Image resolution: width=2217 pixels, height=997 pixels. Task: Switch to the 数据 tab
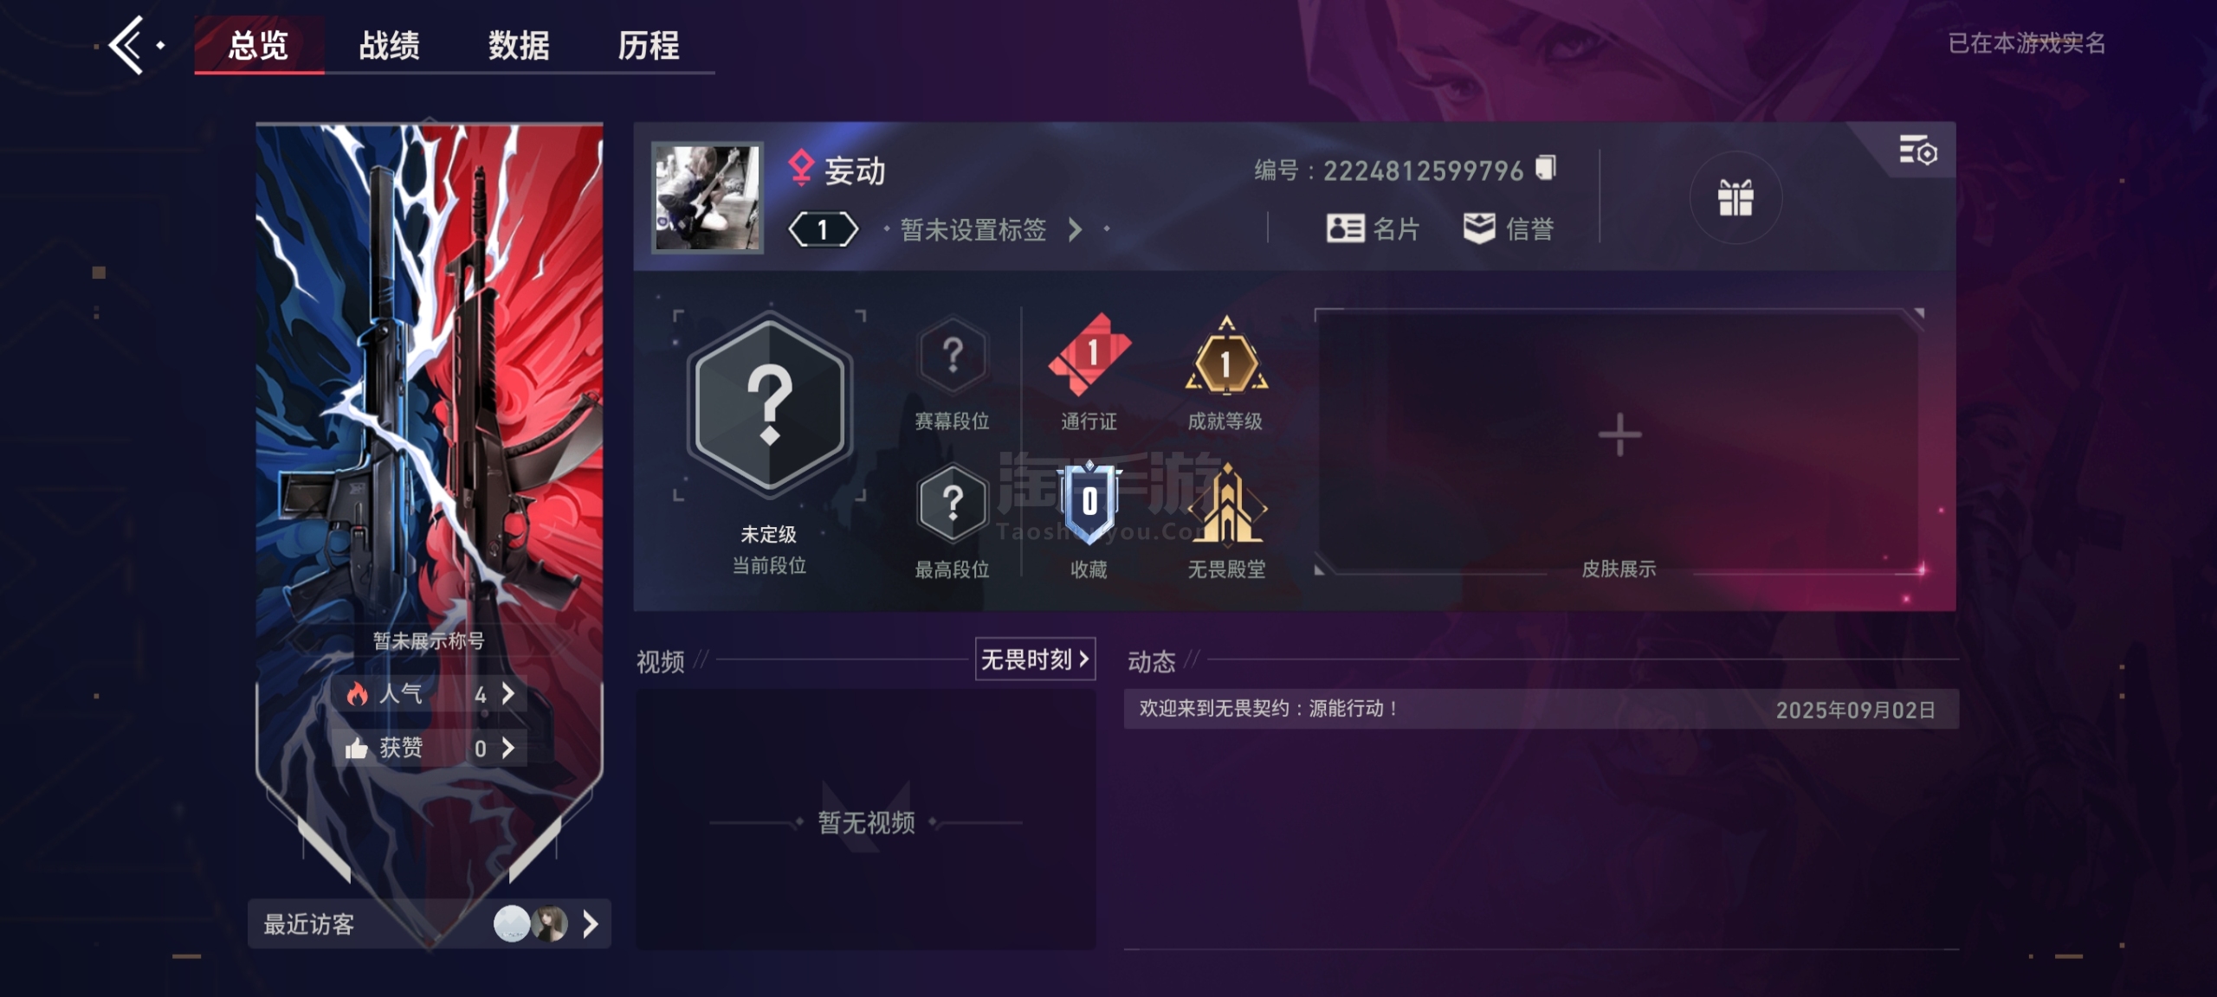click(x=519, y=45)
